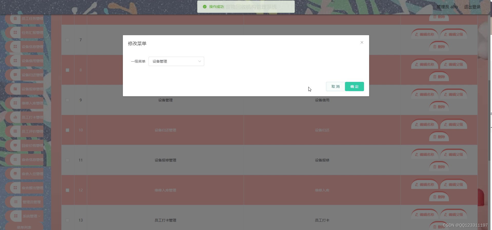Tick the checkbox for row 13
This screenshot has width=492, height=230.
pyautogui.click(x=67, y=220)
